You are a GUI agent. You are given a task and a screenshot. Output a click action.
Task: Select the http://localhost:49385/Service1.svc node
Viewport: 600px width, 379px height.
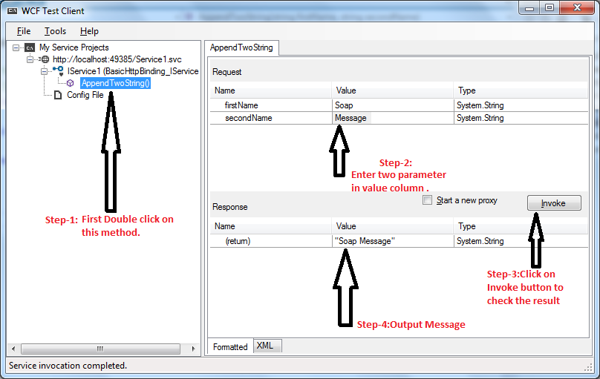pos(117,59)
